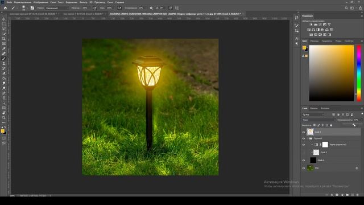Hide the black Слой 1 layer
The height and width of the screenshot is (205, 364).
[x=303, y=161]
